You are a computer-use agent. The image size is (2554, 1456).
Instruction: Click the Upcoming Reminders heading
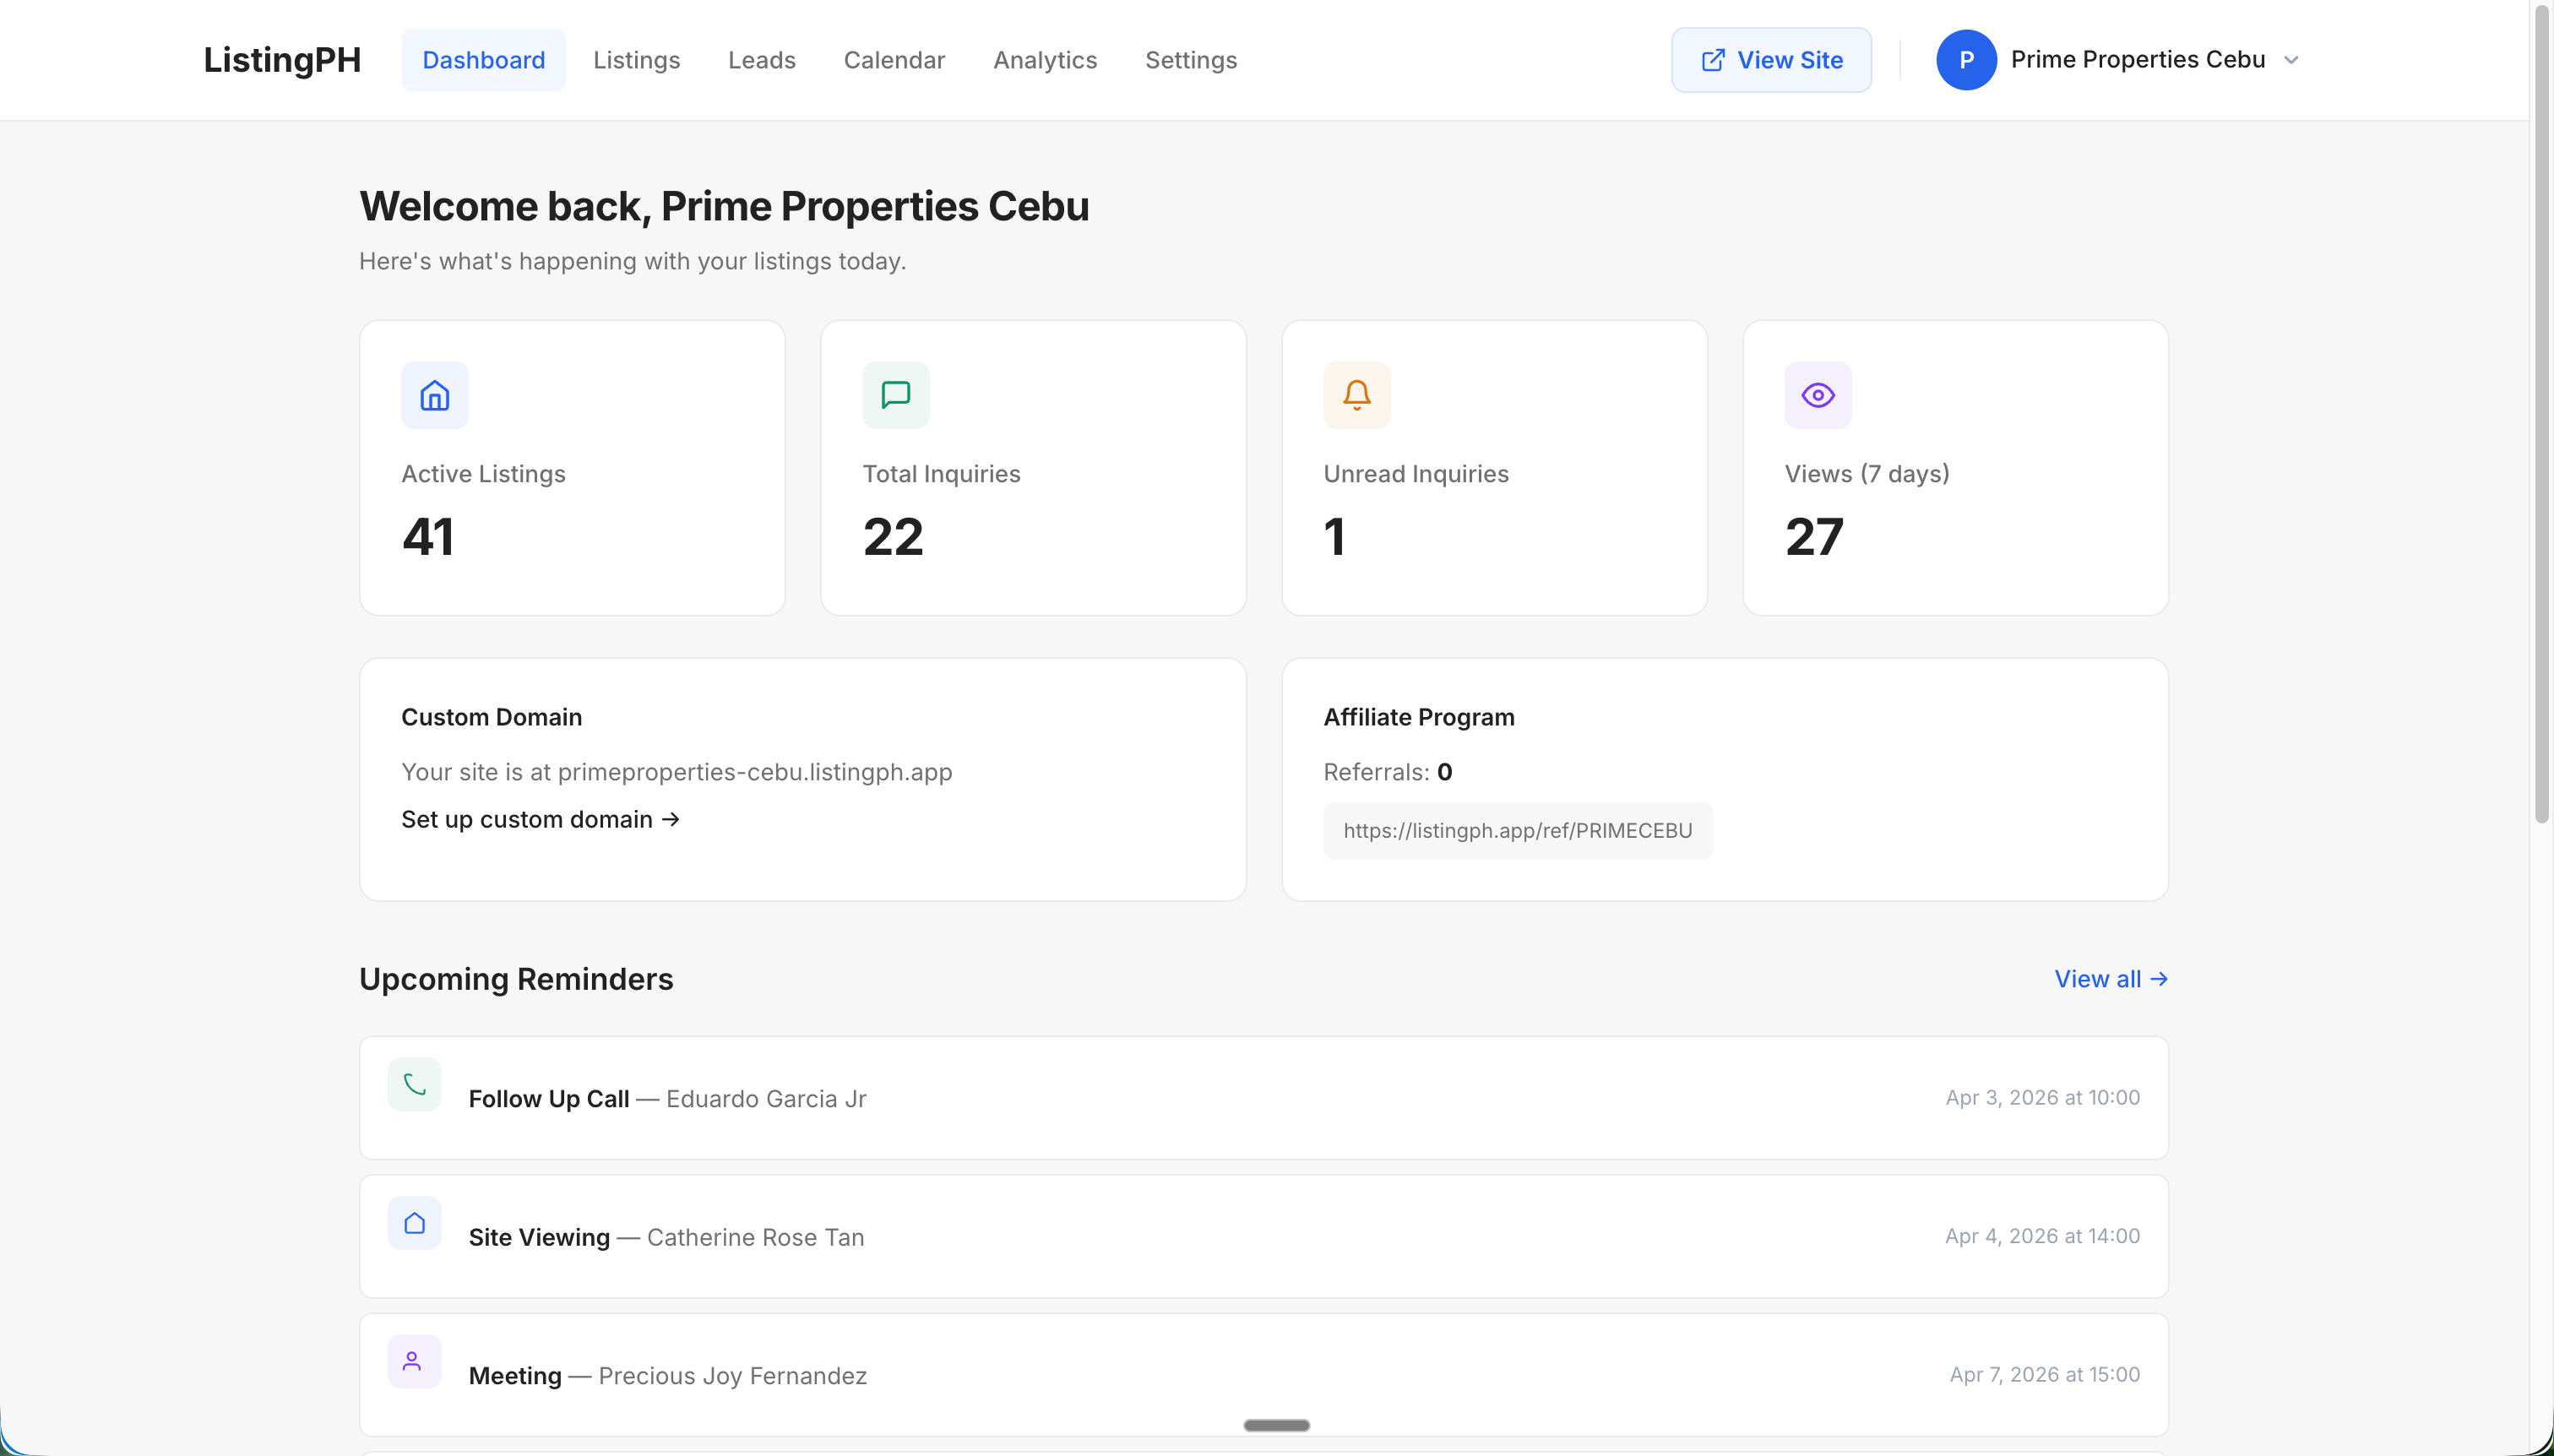click(516, 979)
